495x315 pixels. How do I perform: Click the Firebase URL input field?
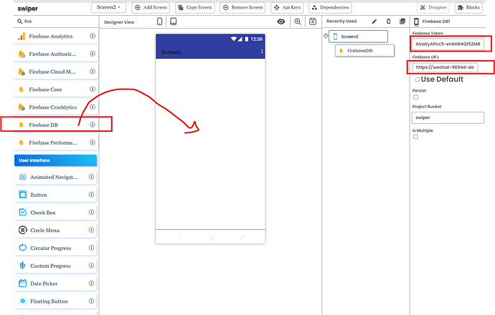(x=445, y=67)
